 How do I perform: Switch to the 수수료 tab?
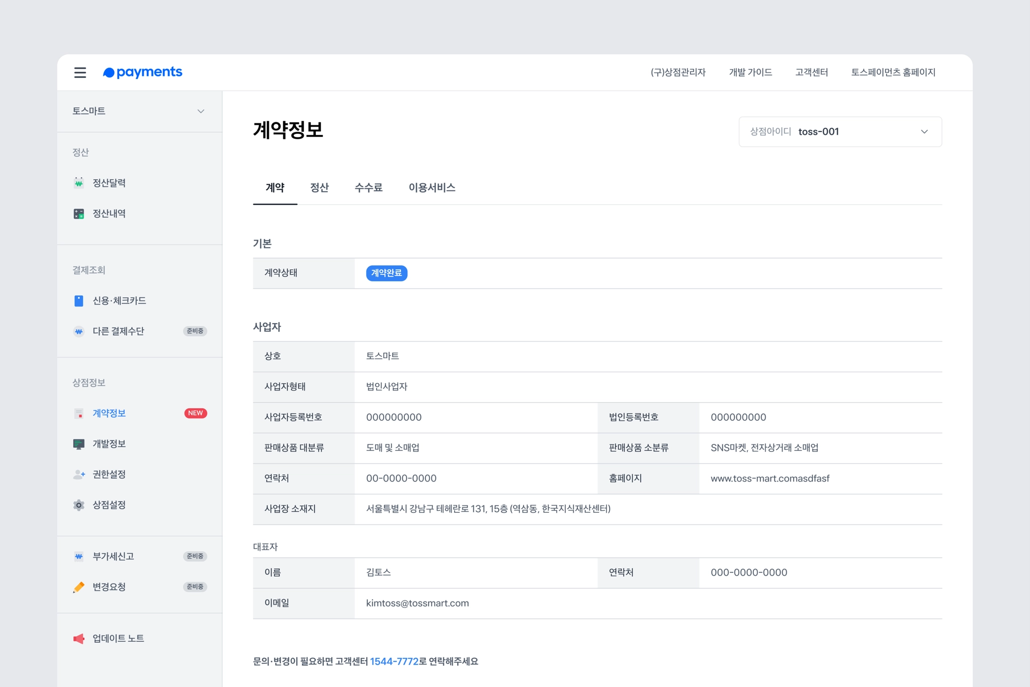coord(368,188)
